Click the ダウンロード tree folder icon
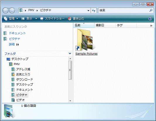156x121 pixels. (13, 80)
